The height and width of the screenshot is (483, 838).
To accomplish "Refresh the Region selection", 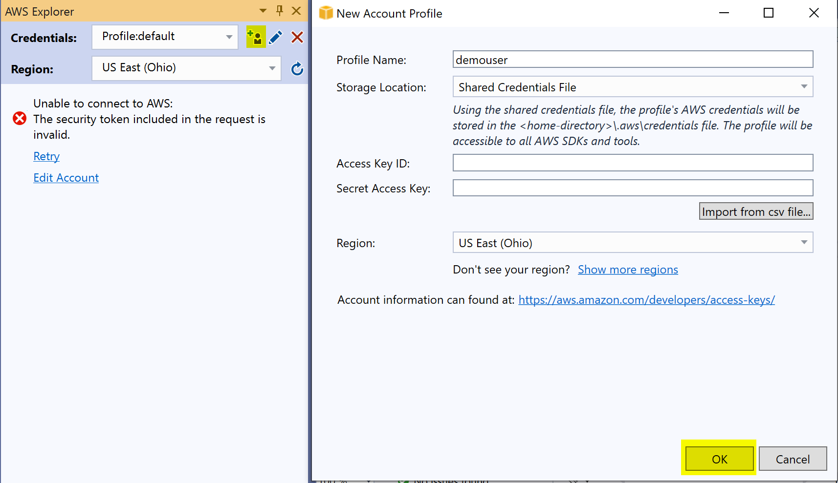I will click(297, 69).
